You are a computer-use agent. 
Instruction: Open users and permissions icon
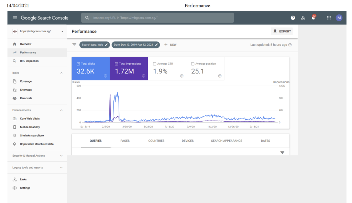tap(303, 18)
